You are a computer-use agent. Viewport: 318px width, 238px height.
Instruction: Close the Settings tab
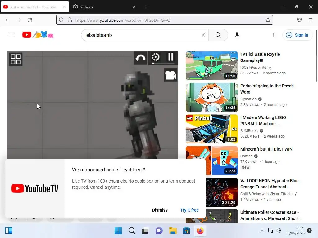[134, 7]
